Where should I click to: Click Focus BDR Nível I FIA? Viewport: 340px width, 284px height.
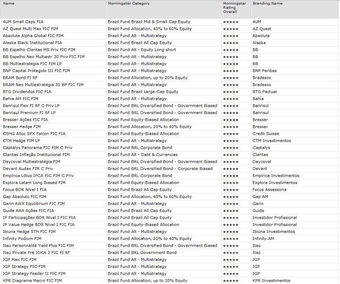pos(24,190)
